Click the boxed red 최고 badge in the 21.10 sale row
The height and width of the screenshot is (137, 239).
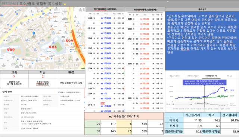(103, 103)
